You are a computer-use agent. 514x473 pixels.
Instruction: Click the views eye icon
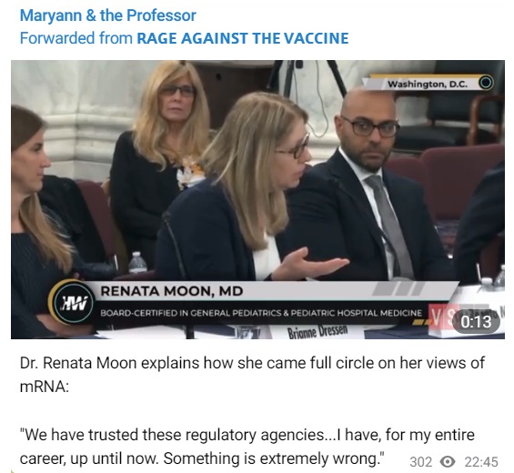click(x=448, y=462)
